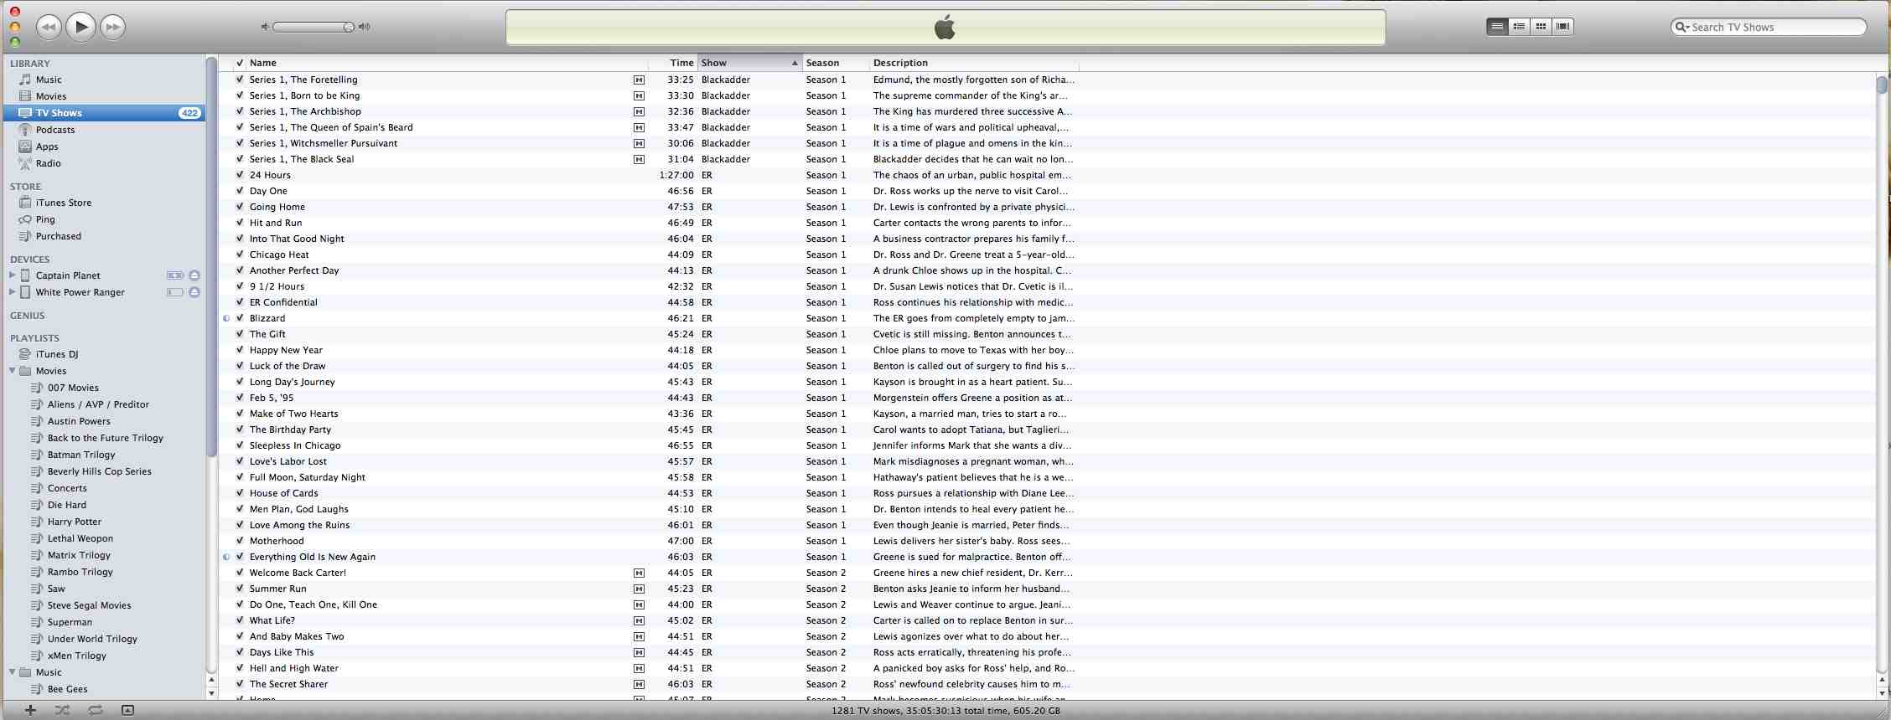Collapse the Music playlist folder
This screenshot has height=720, width=1891.
pyautogui.click(x=13, y=671)
